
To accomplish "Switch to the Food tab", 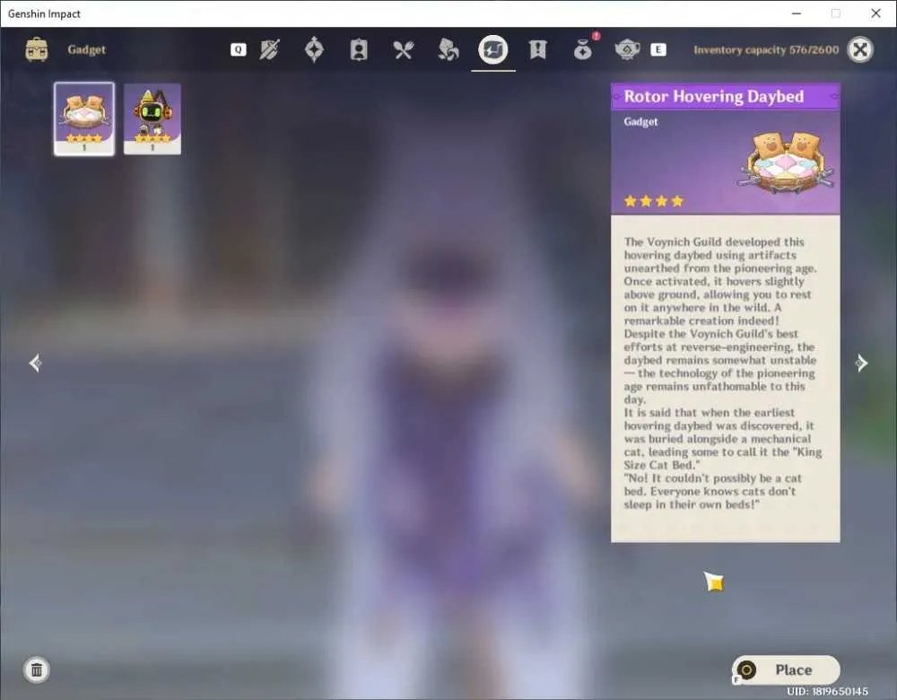I will [404, 49].
